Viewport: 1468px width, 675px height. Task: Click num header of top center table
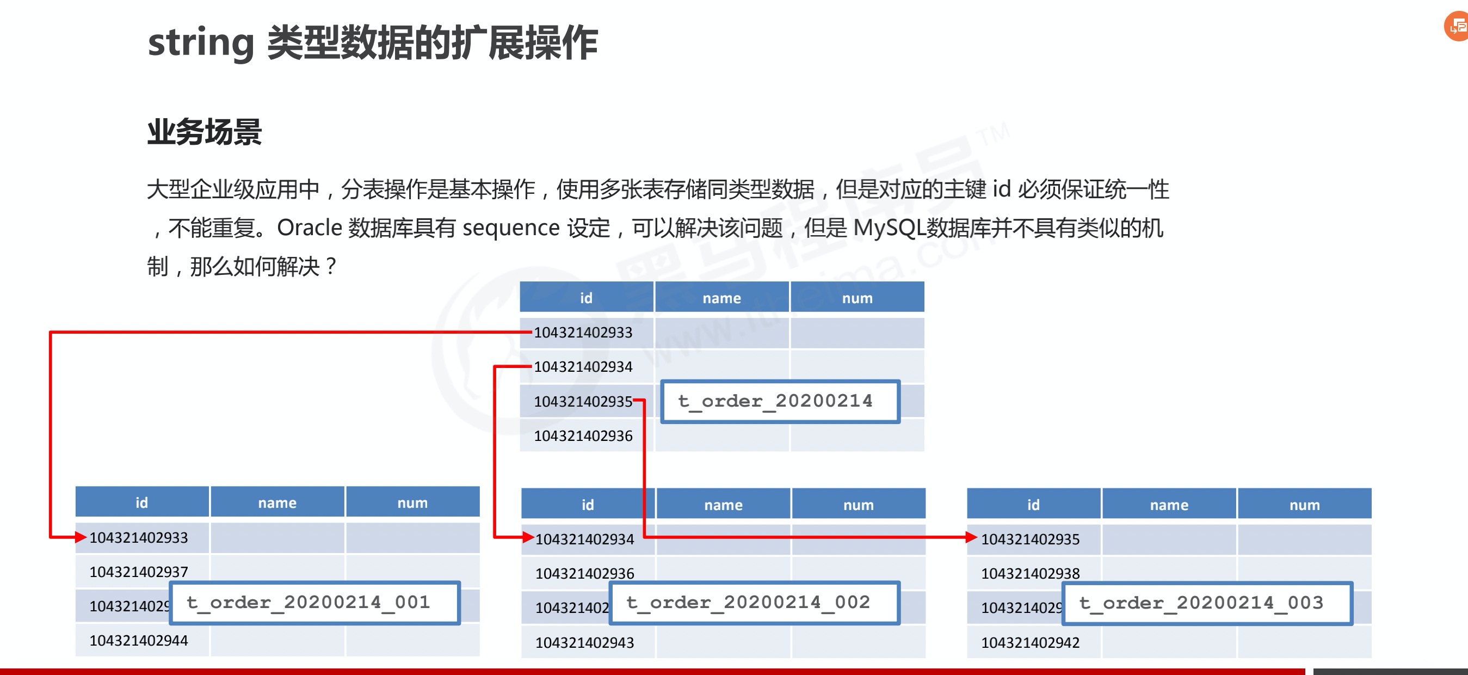pyautogui.click(x=857, y=298)
